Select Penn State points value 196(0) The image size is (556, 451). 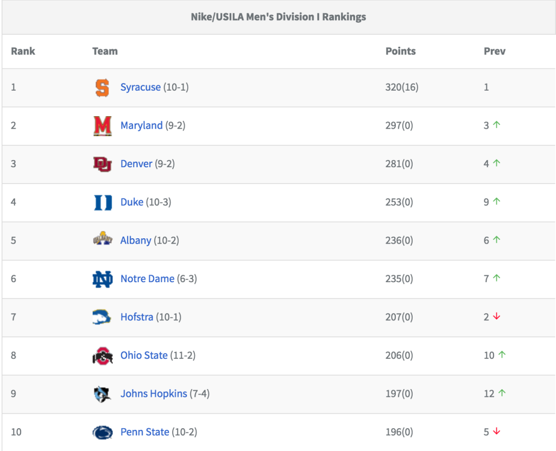point(399,432)
